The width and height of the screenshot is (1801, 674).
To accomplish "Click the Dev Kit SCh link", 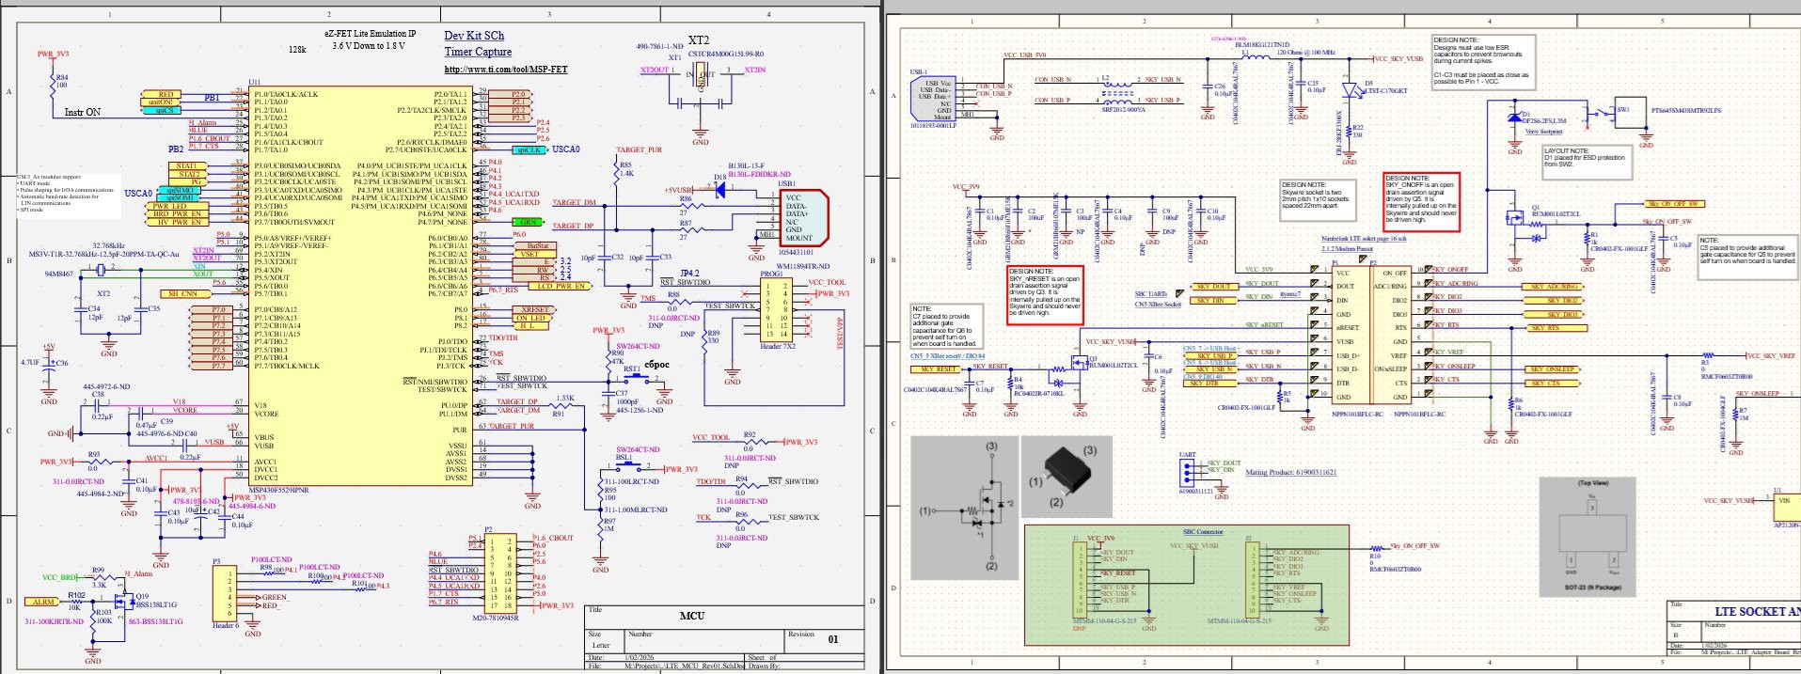I will tap(474, 36).
